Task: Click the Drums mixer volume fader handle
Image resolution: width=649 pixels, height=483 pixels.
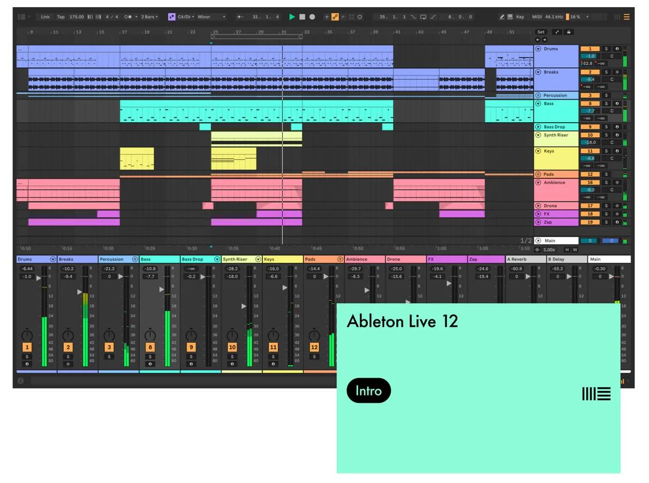Action: (x=39, y=279)
